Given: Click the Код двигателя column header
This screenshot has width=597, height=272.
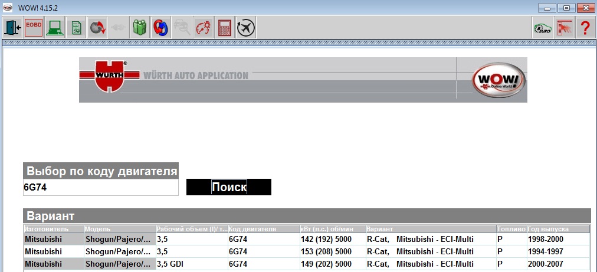Looking at the screenshot, I should coord(264,229).
